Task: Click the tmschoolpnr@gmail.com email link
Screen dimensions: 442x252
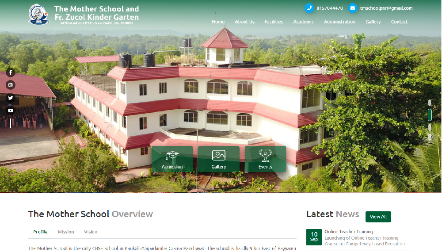Action: [x=386, y=8]
